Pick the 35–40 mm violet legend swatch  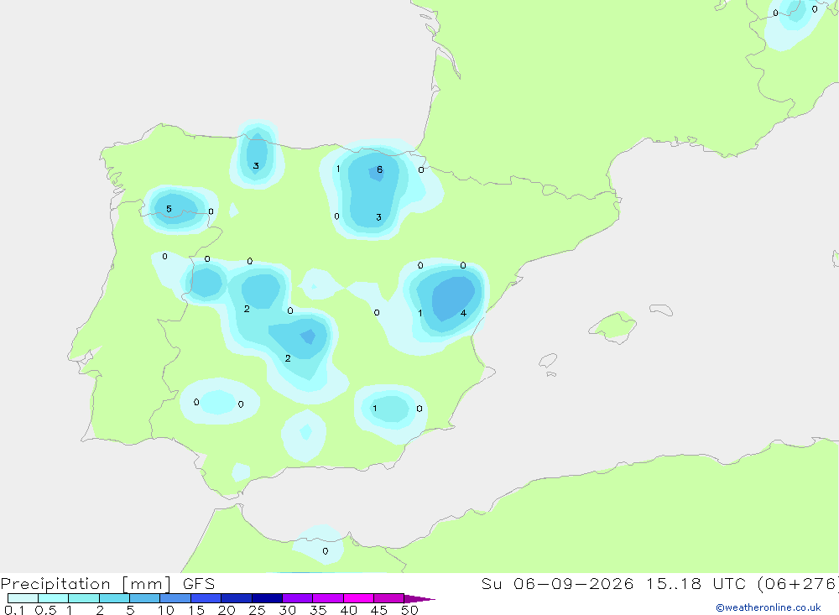click(x=328, y=598)
